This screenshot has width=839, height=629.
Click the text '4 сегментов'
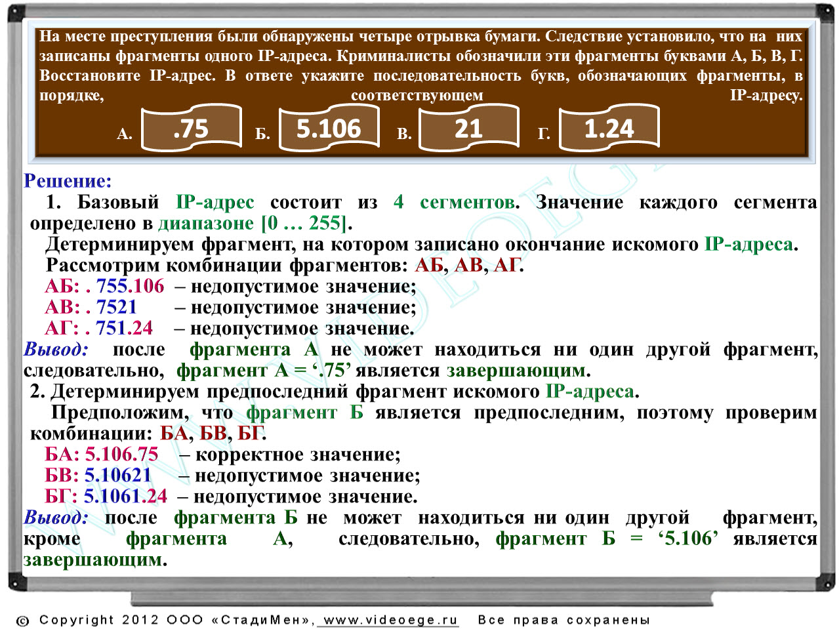coord(454,202)
